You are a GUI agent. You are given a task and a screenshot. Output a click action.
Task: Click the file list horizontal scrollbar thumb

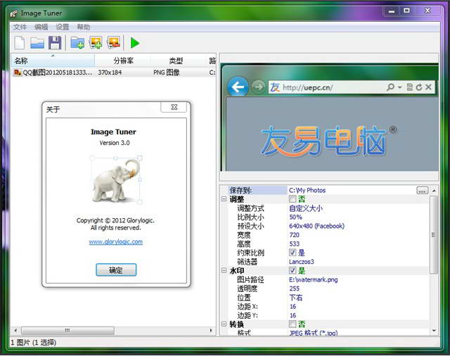[x=68, y=331]
